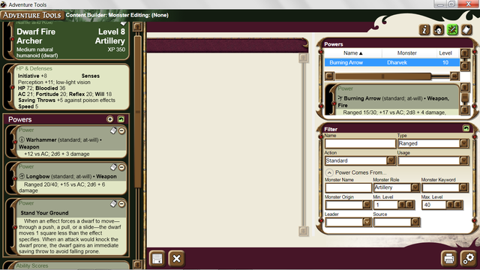Click the filter Name input field
The height and width of the screenshot is (270, 480).
[360, 143]
